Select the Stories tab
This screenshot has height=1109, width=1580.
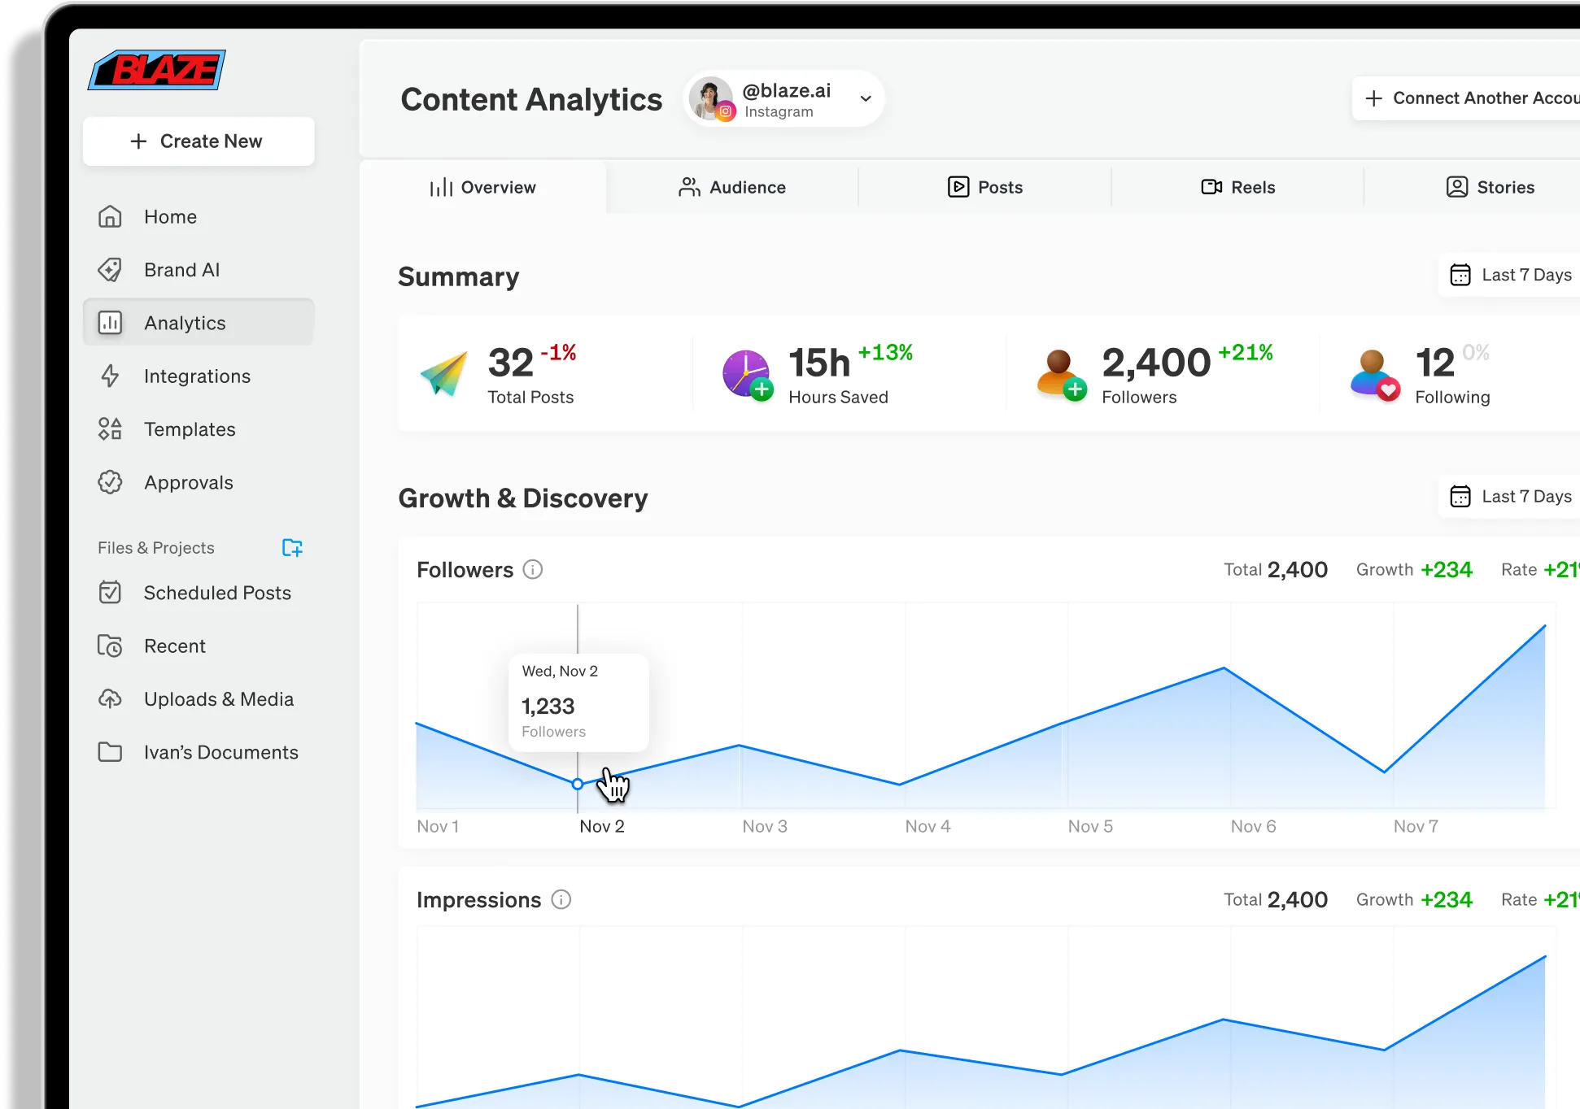pos(1490,187)
